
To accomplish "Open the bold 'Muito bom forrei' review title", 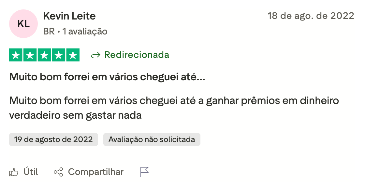I will click(107, 77).
